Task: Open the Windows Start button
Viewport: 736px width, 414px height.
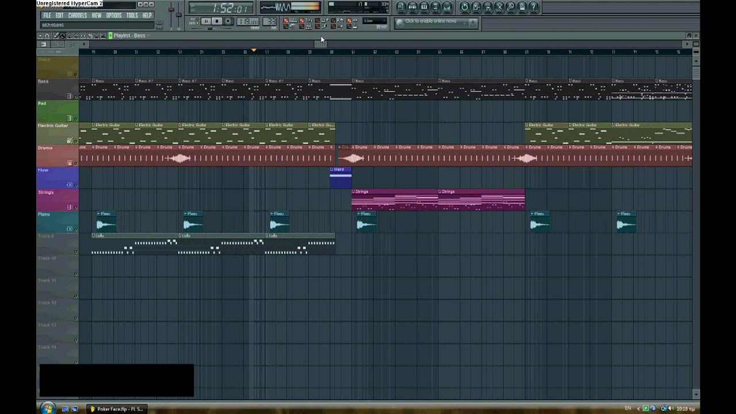Action: coord(48,408)
